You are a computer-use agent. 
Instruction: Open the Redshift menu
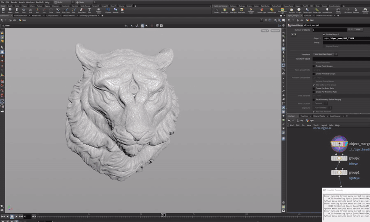[40, 2]
